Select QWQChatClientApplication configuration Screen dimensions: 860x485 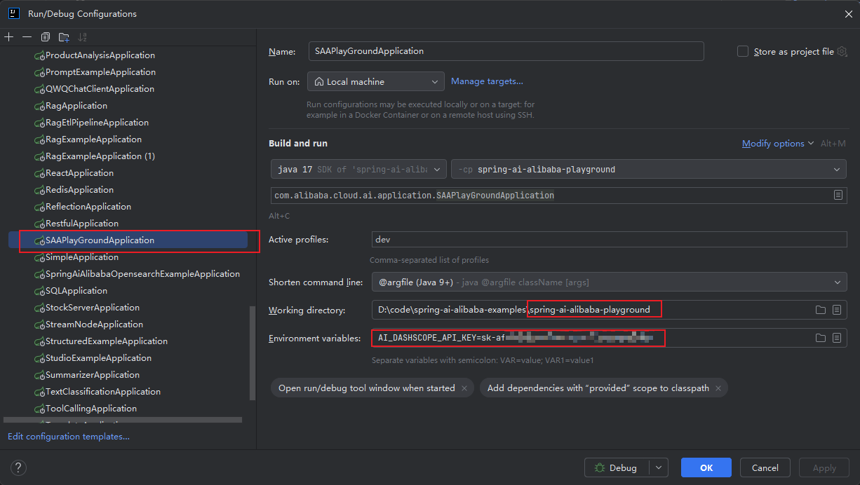tap(100, 89)
